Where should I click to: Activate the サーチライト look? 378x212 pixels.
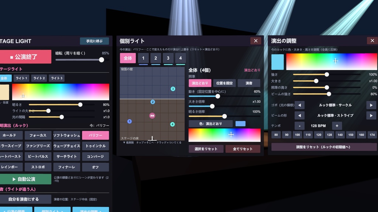[x=66, y=156]
